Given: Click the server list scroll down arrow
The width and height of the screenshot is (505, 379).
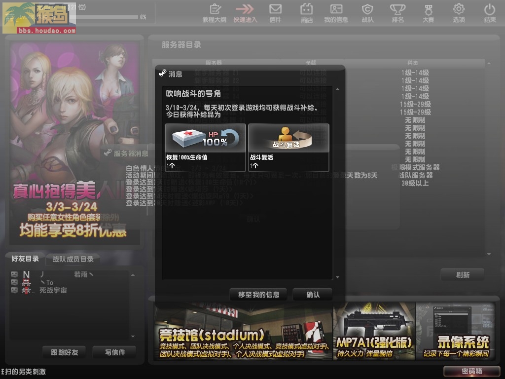Looking at the screenshot, I should click(x=489, y=254).
